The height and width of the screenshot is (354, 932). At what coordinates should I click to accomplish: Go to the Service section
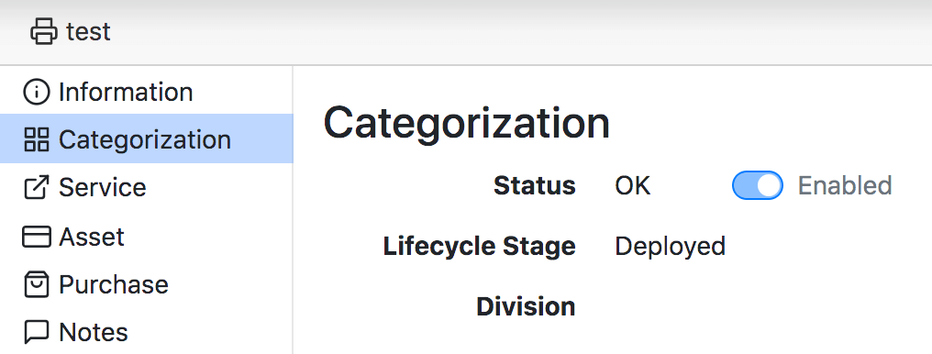click(x=146, y=188)
